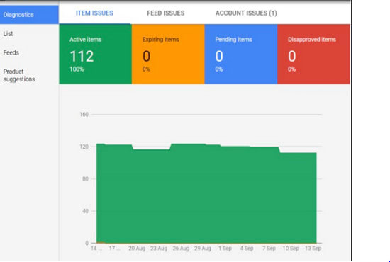Click the 23 Aug date label
Image resolution: width=390 pixels, height=262 pixels.
pos(159,249)
